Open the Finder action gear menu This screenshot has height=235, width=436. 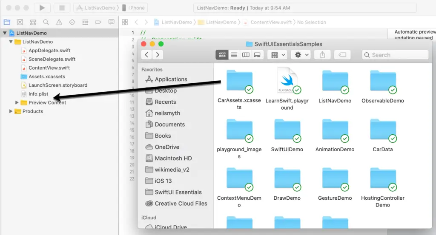[x=301, y=55]
